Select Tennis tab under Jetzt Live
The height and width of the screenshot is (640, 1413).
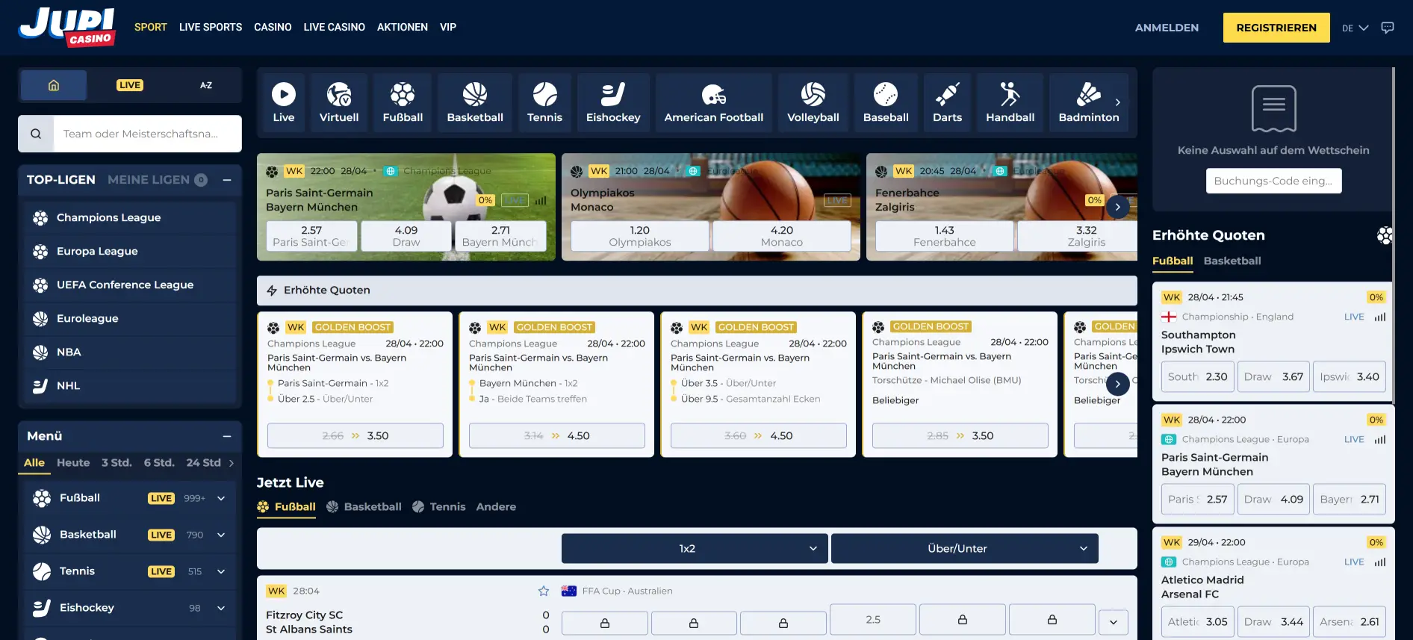click(x=439, y=506)
